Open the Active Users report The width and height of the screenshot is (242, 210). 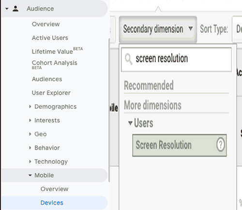coord(50,38)
